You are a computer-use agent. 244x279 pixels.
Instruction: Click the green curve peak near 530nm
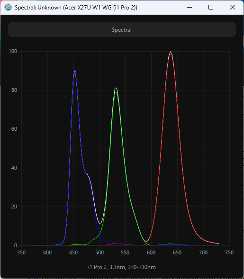116,92
